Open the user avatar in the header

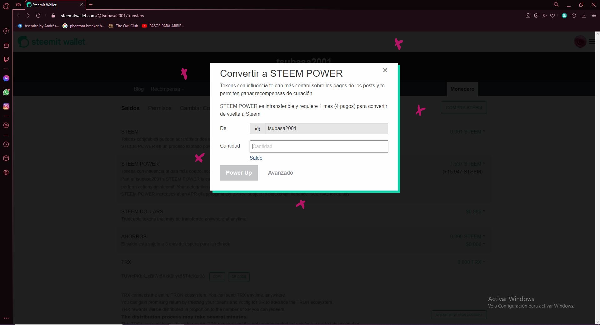(x=580, y=41)
